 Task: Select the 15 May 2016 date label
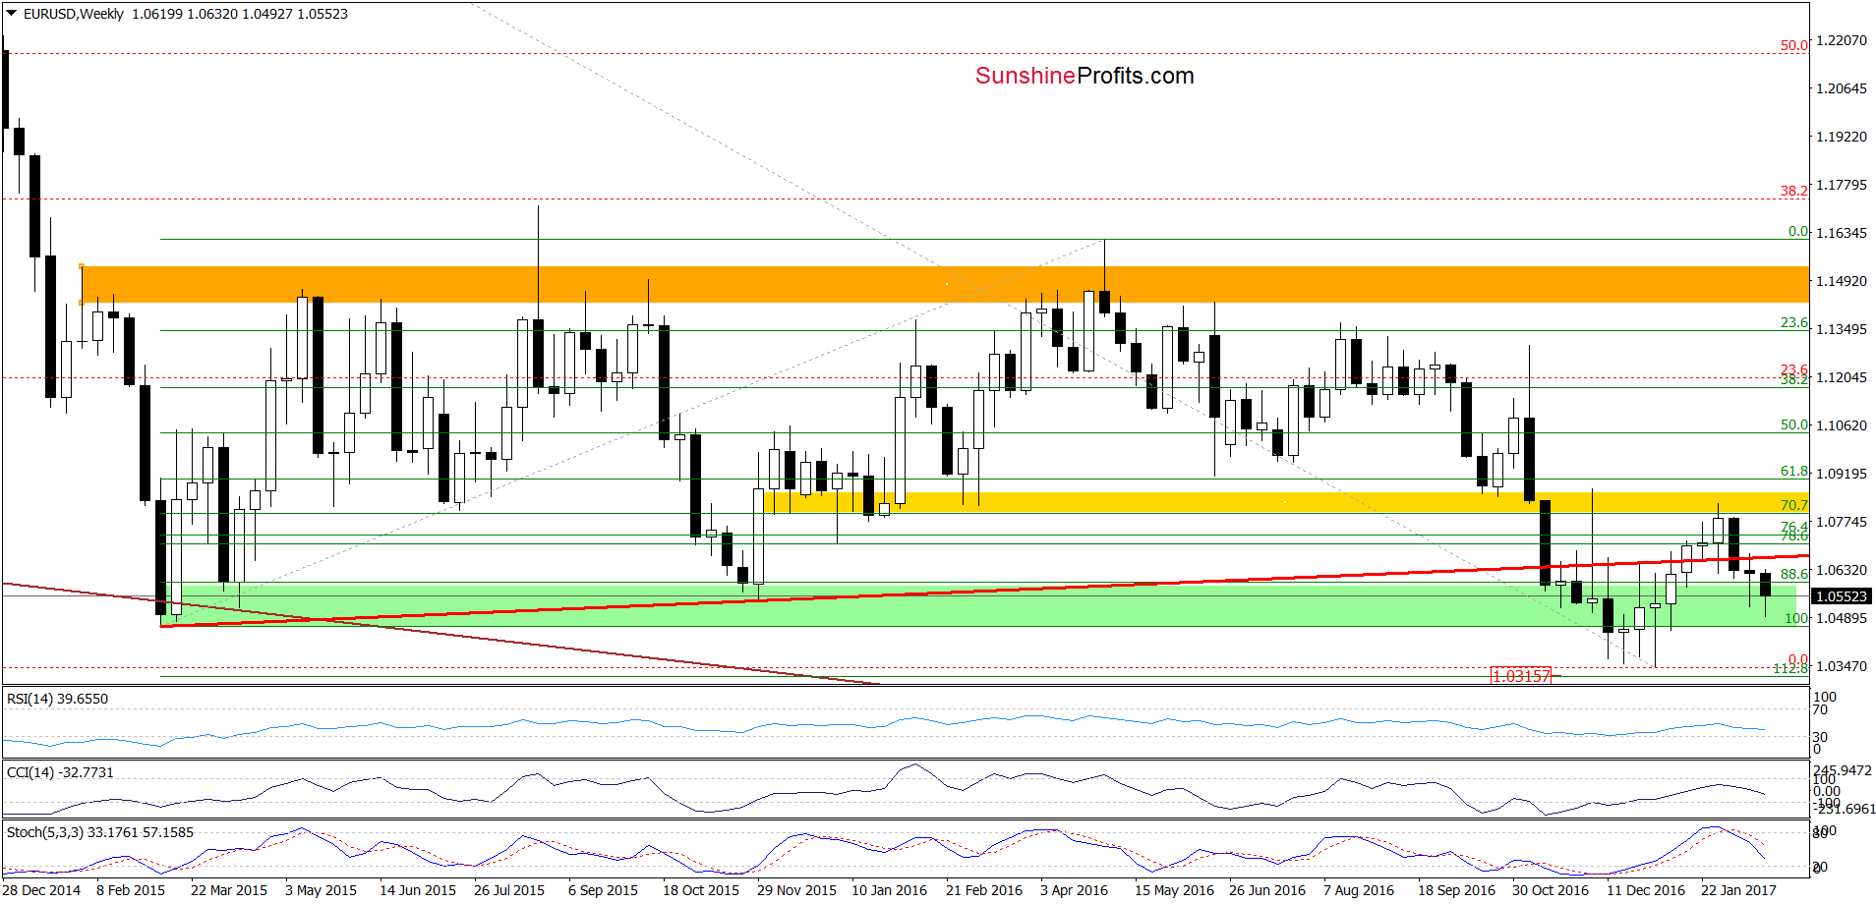[1174, 890]
